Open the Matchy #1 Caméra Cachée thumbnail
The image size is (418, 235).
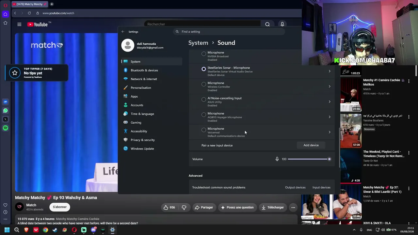[351, 95]
